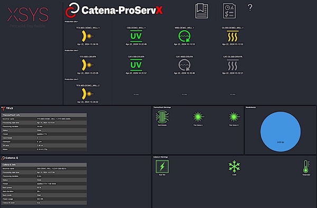Click the Resolution(s) panel title

[250, 107]
